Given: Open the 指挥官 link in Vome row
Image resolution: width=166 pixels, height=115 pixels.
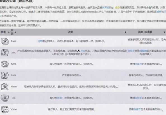Looking at the screenshot, I should click(137, 109).
